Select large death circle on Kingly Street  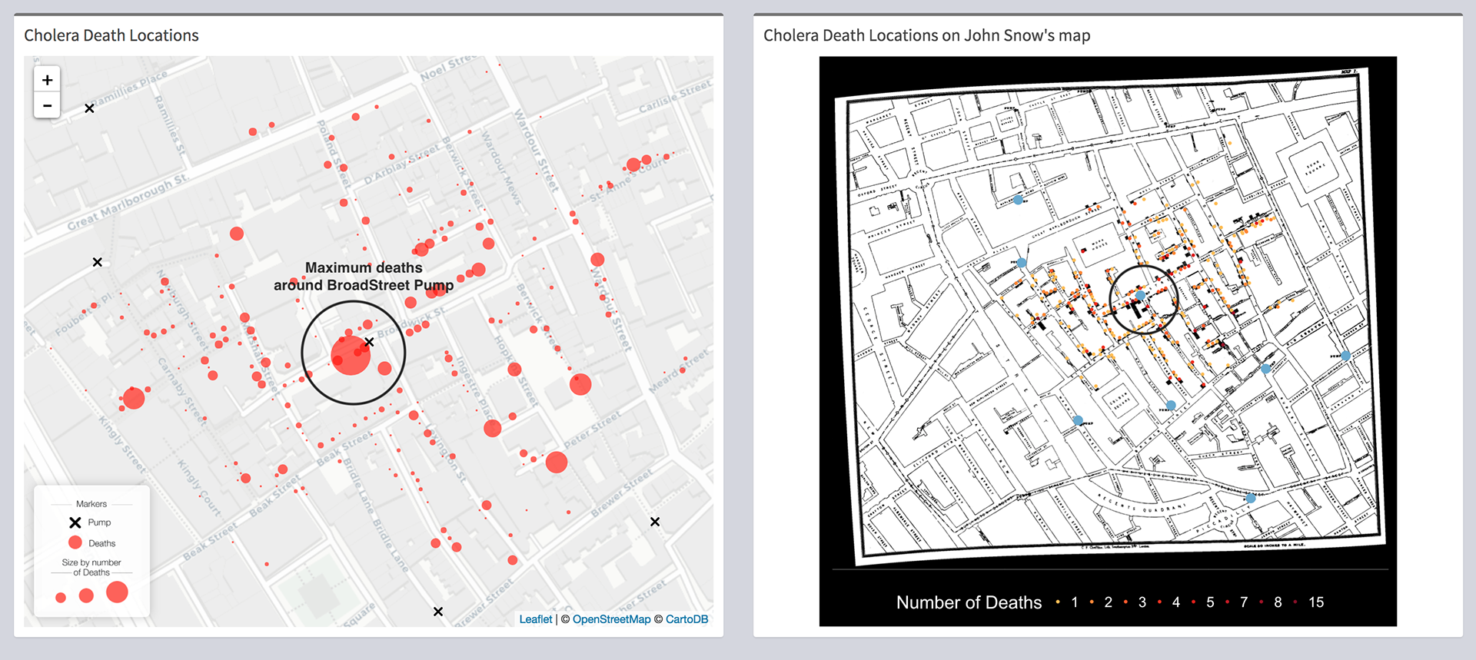[x=134, y=398]
